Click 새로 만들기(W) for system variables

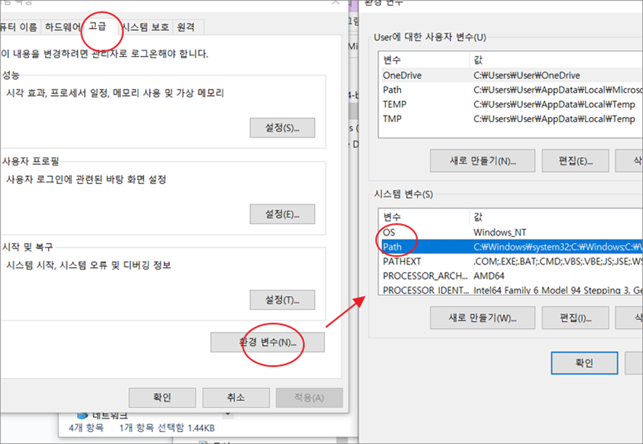[483, 318]
